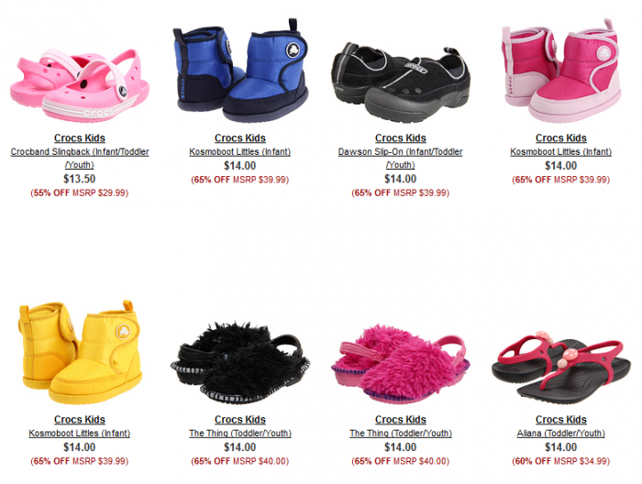View the black Dawson Slip-On shoe image
This screenshot has width=642, height=484.
[401, 83]
